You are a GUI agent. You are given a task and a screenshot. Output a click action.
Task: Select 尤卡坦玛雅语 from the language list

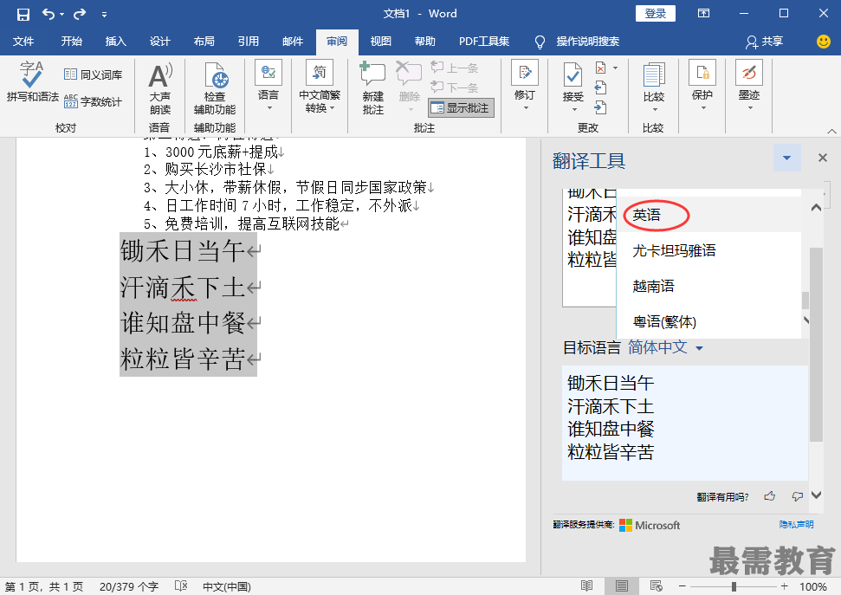pyautogui.click(x=708, y=250)
